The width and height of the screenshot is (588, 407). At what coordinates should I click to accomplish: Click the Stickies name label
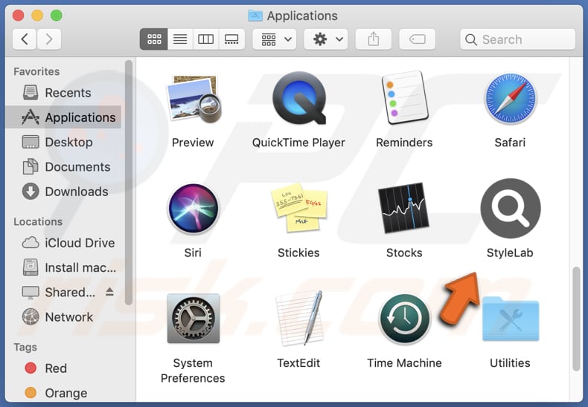pyautogui.click(x=298, y=253)
